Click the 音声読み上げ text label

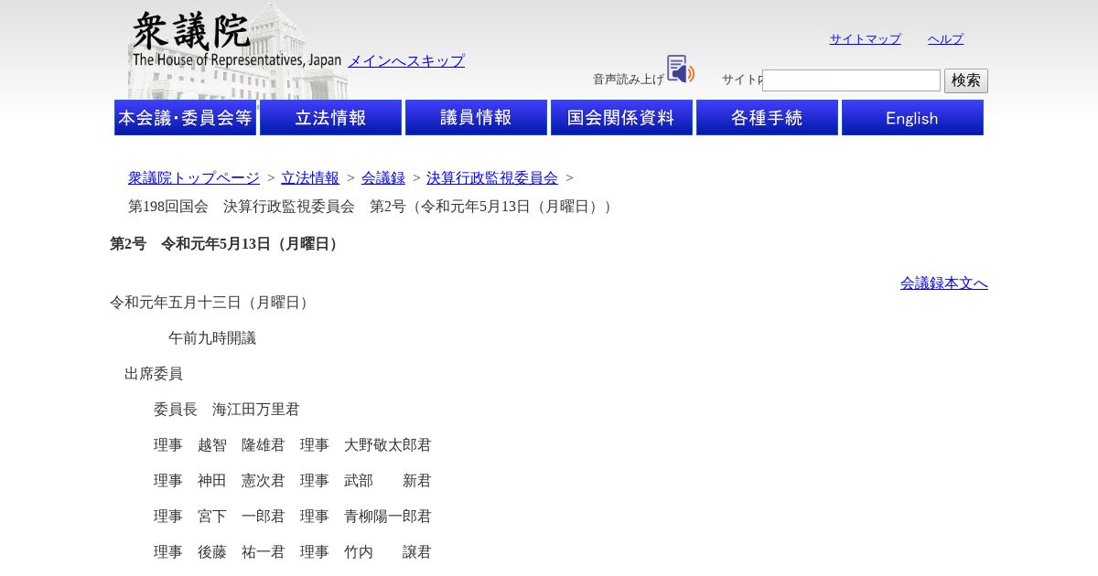click(629, 80)
